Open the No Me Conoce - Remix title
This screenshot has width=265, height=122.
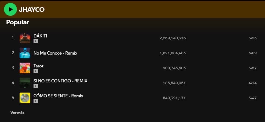[55, 53]
